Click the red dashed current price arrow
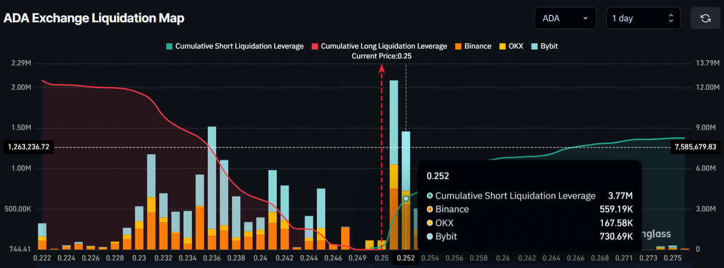The height and width of the screenshot is (268, 724). [381, 149]
